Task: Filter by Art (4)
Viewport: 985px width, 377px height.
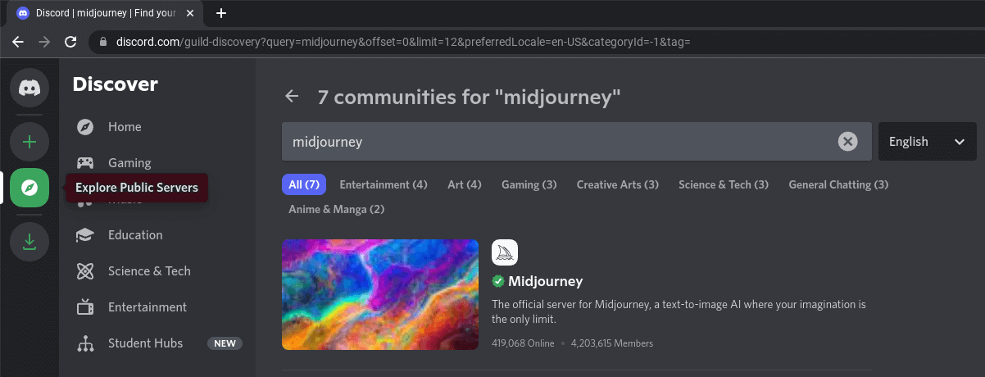Action: point(465,184)
